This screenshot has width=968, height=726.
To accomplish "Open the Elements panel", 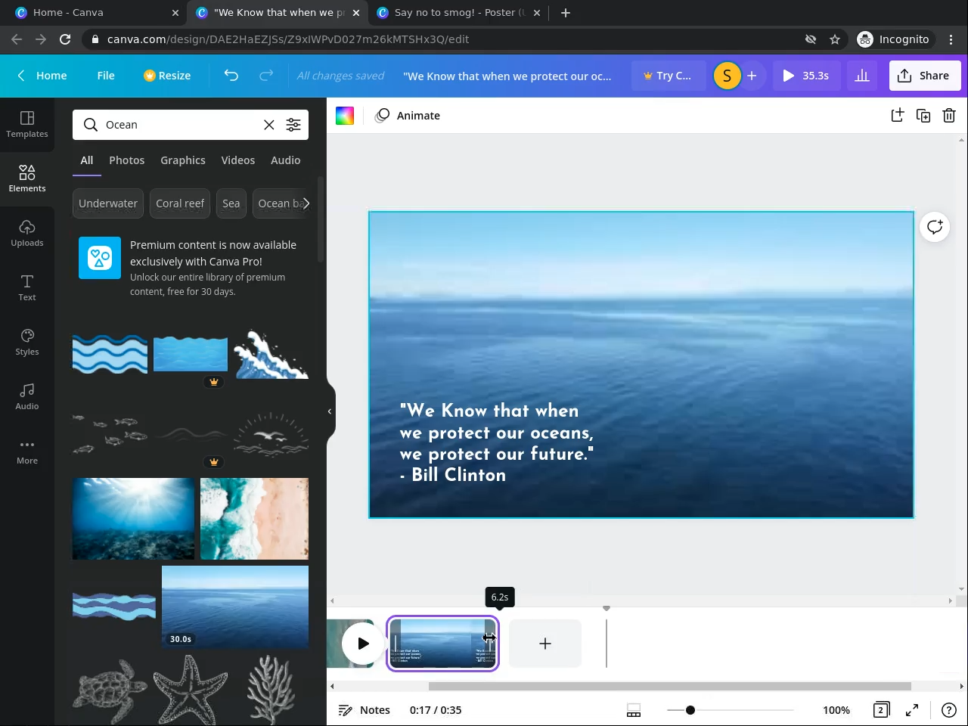I will point(27,179).
